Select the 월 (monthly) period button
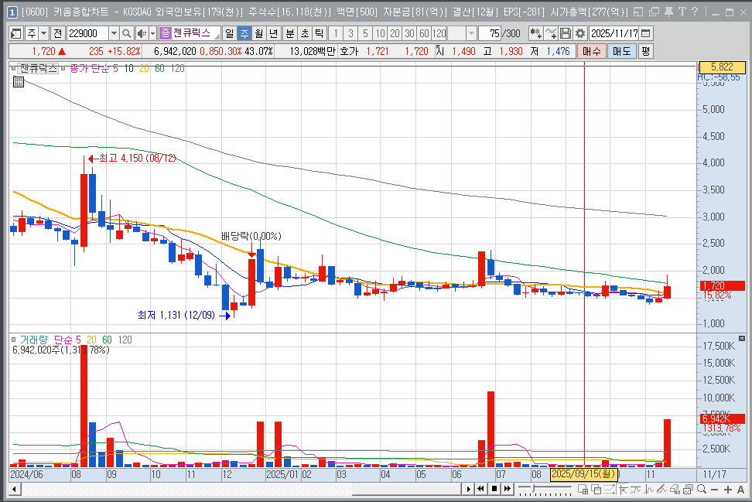 259,33
